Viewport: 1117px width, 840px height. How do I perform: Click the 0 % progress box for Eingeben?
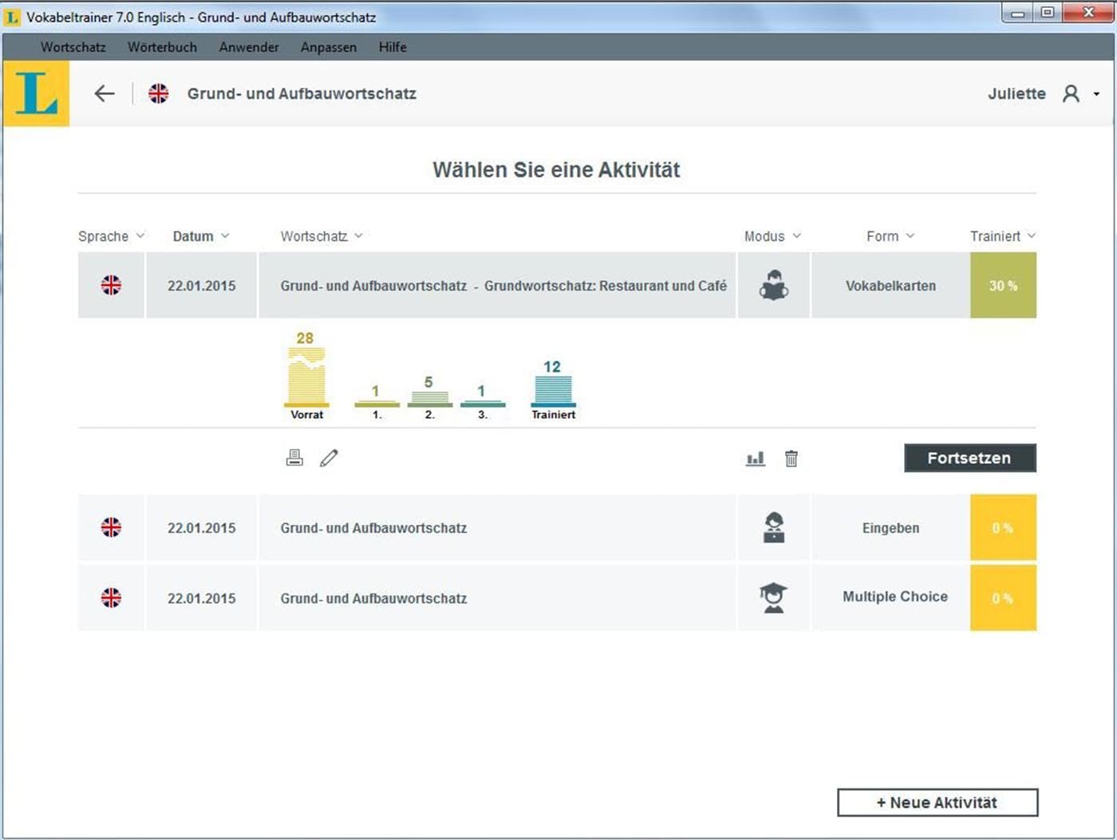pyautogui.click(x=1003, y=527)
